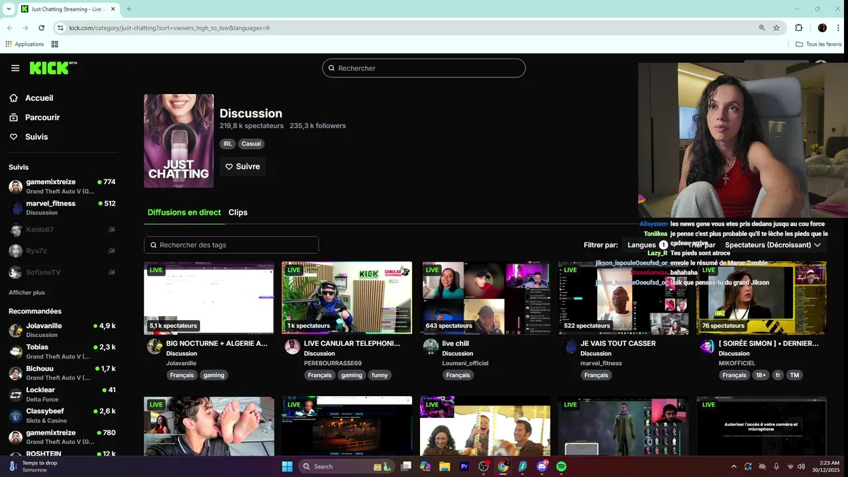The height and width of the screenshot is (477, 848).
Task: Select the TM tag on MIKOFFICIEL stream
Action: click(x=794, y=375)
